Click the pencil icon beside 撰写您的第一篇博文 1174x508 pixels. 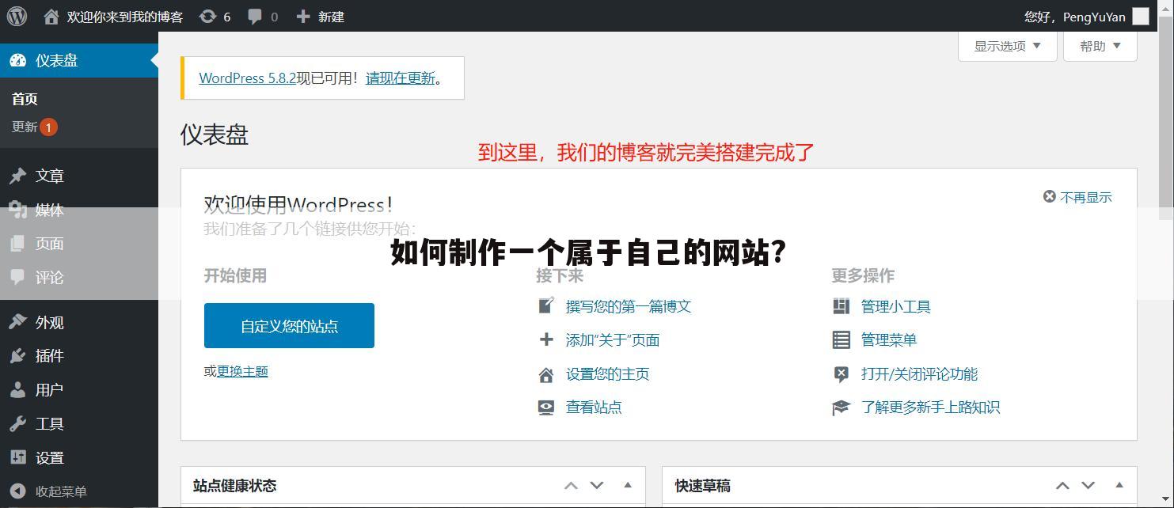click(546, 306)
